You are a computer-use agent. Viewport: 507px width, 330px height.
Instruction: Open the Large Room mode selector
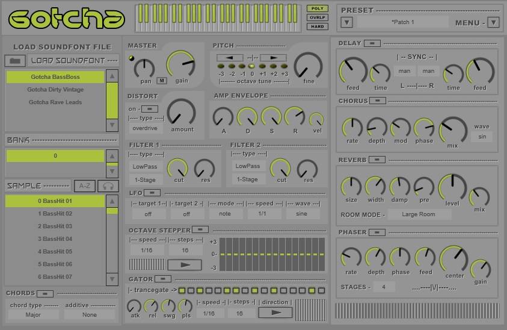coord(419,214)
